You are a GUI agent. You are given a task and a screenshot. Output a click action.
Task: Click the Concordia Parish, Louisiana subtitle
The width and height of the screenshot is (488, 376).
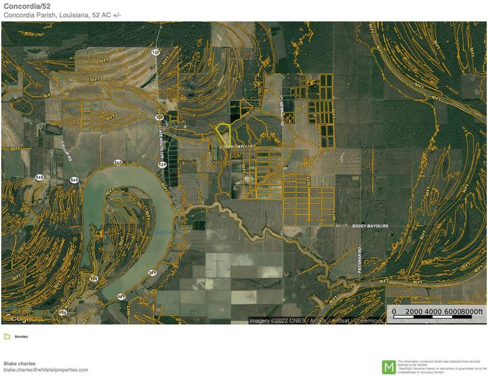tap(62, 15)
